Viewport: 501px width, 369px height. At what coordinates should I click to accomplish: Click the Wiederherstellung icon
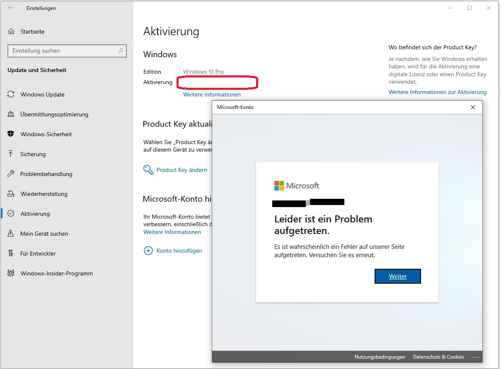(x=11, y=194)
